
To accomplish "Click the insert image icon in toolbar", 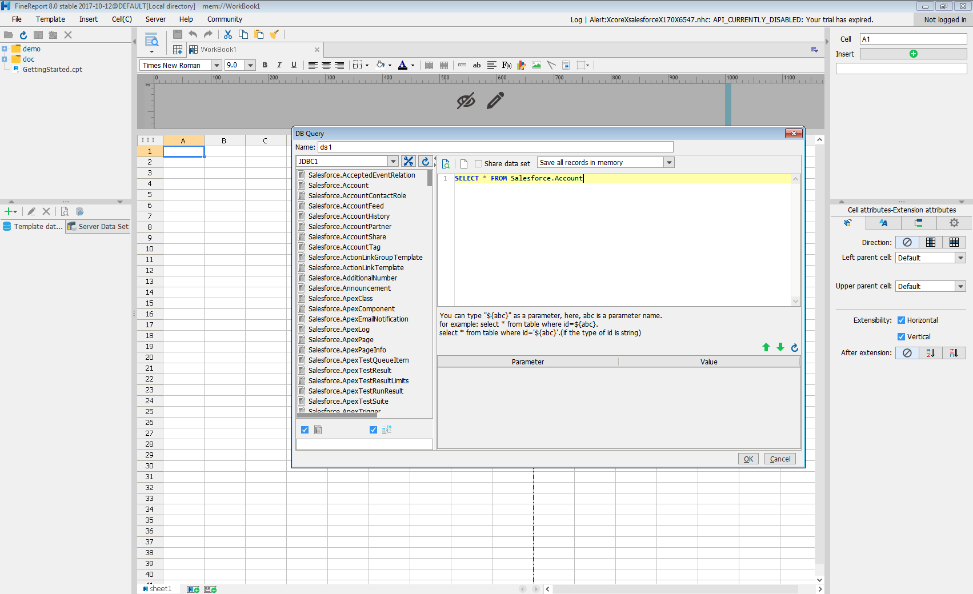I will click(536, 65).
